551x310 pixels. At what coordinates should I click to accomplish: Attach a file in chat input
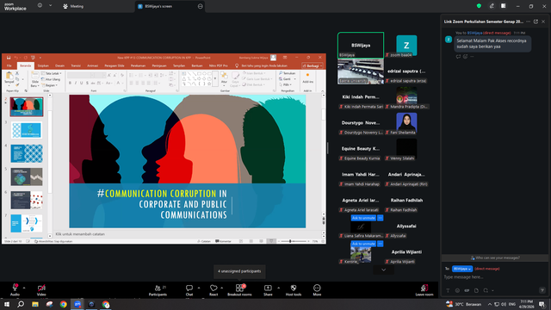click(476, 290)
